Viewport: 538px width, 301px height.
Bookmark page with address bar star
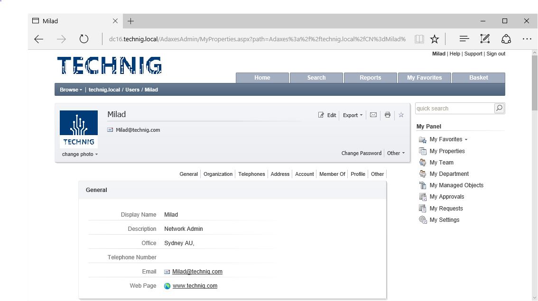pyautogui.click(x=435, y=39)
